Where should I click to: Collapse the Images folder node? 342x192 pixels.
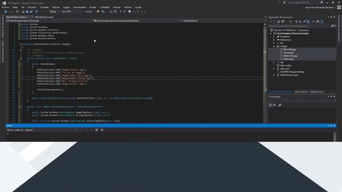click(x=274, y=46)
